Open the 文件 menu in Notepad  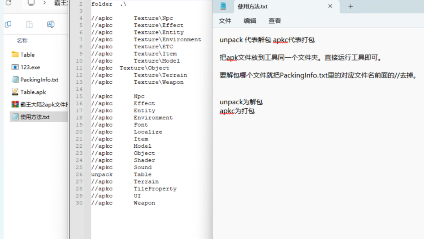click(225, 21)
